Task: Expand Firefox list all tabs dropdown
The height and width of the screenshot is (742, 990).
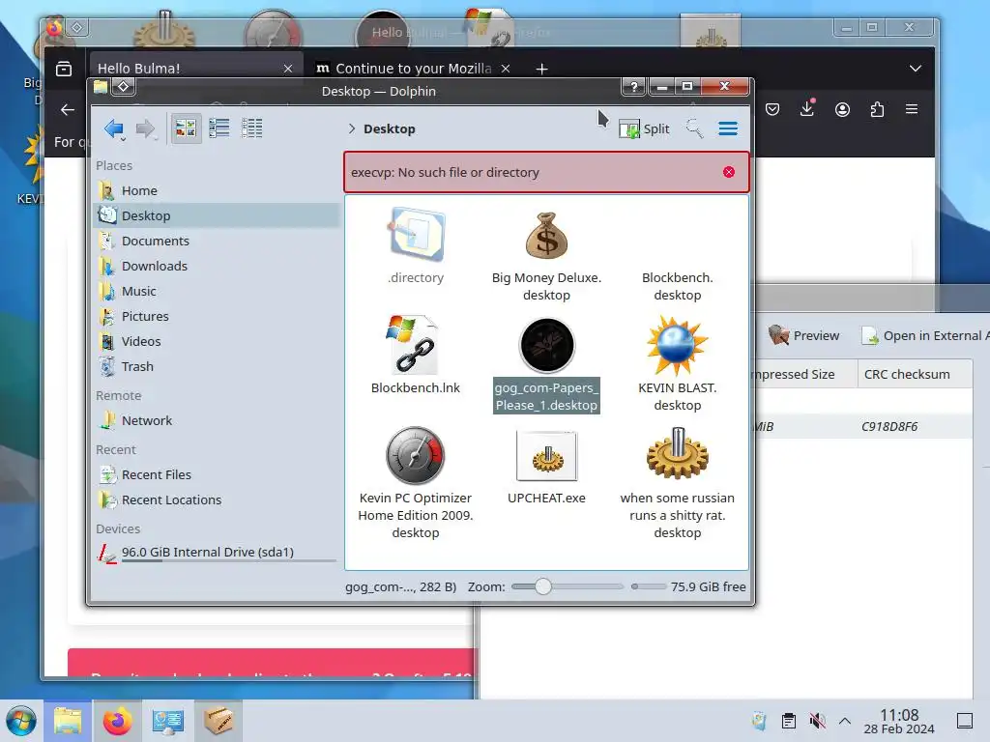Action: 916,69
